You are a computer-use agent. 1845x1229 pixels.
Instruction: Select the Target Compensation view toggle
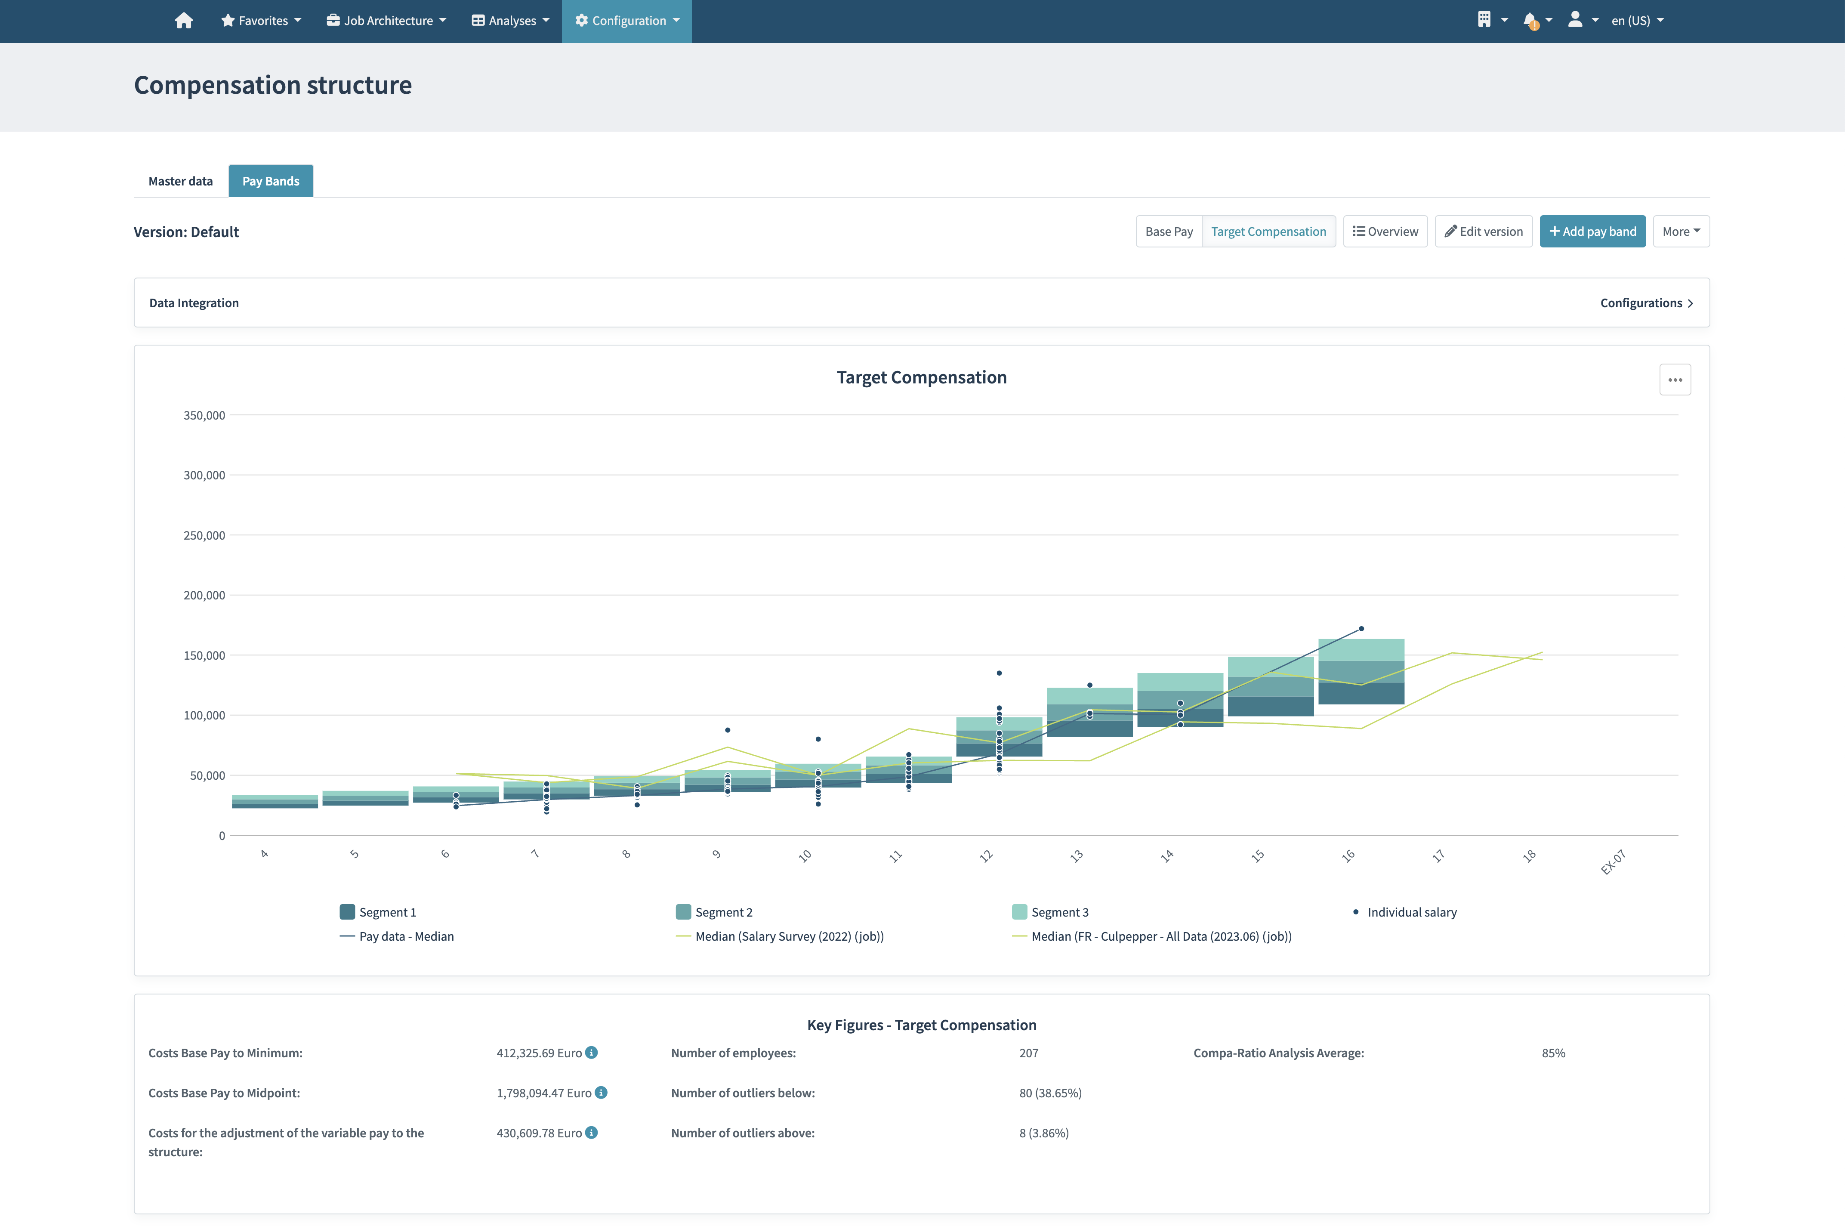tap(1268, 231)
